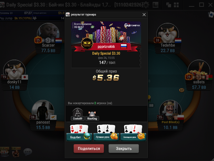The image size is (214, 161).
Task: Click Tedehbe's cat avatar
Action: point(167,33)
